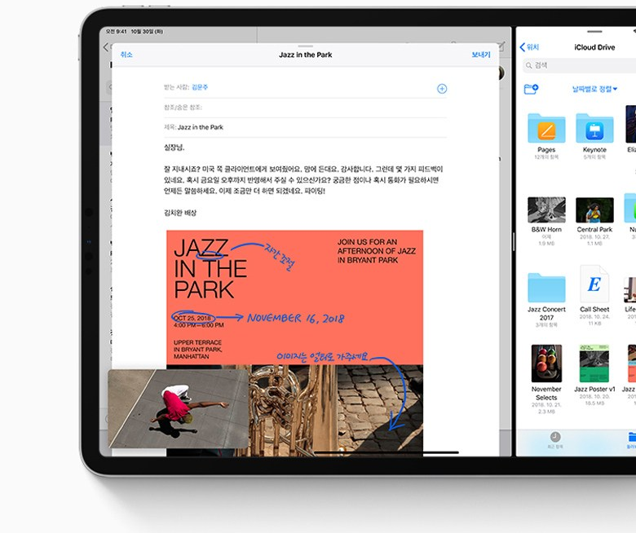
Task: Tap the split view divider handle
Action: [x=514, y=242]
